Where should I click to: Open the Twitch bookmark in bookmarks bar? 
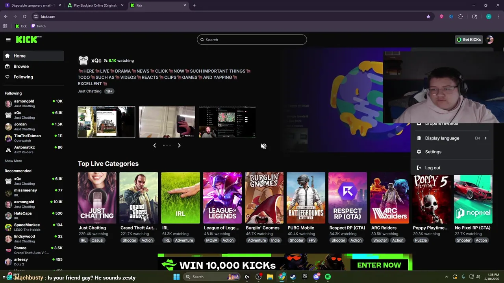click(x=39, y=26)
